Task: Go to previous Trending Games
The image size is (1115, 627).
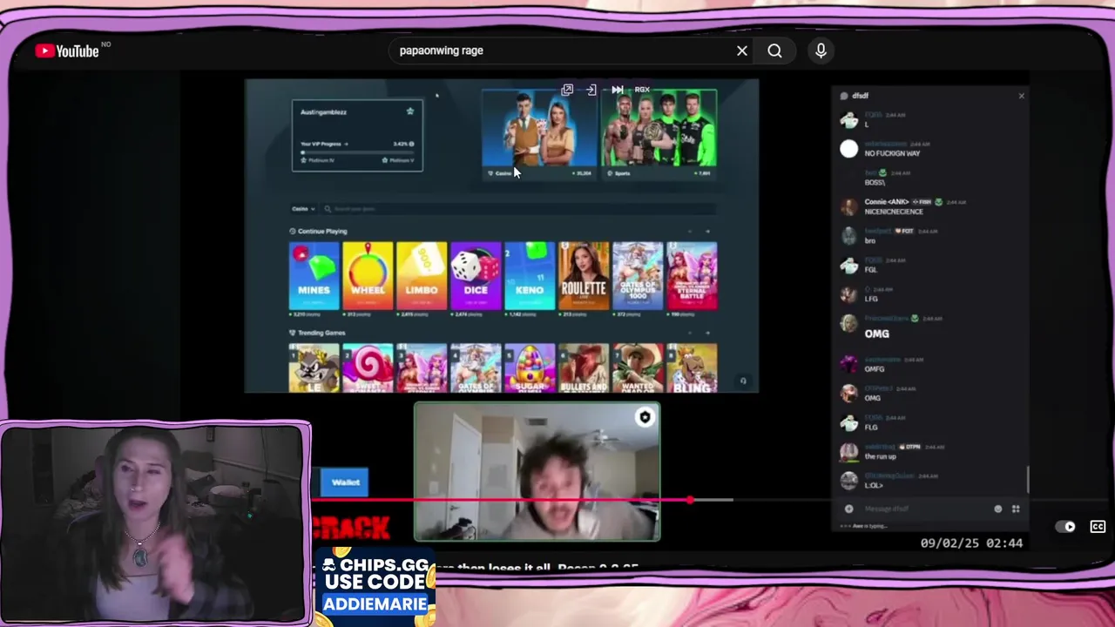Action: tap(690, 333)
